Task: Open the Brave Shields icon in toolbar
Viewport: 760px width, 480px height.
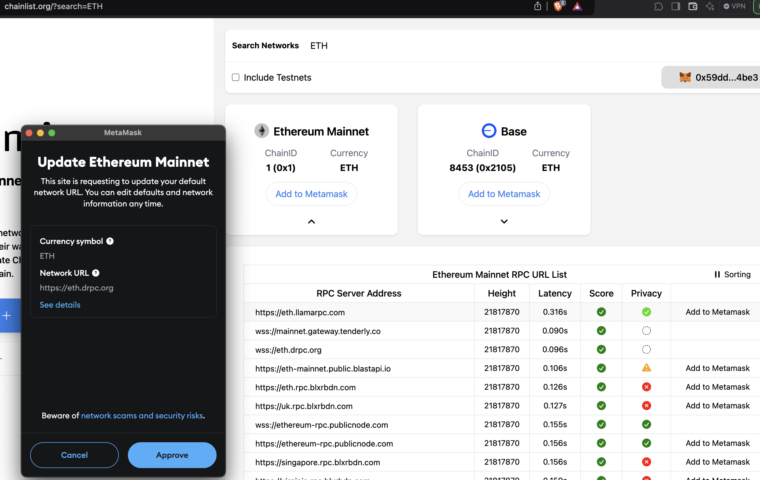Action: (x=558, y=6)
